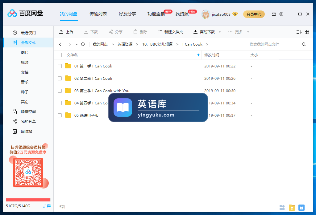Click the hidden space lock icon

(15, 112)
